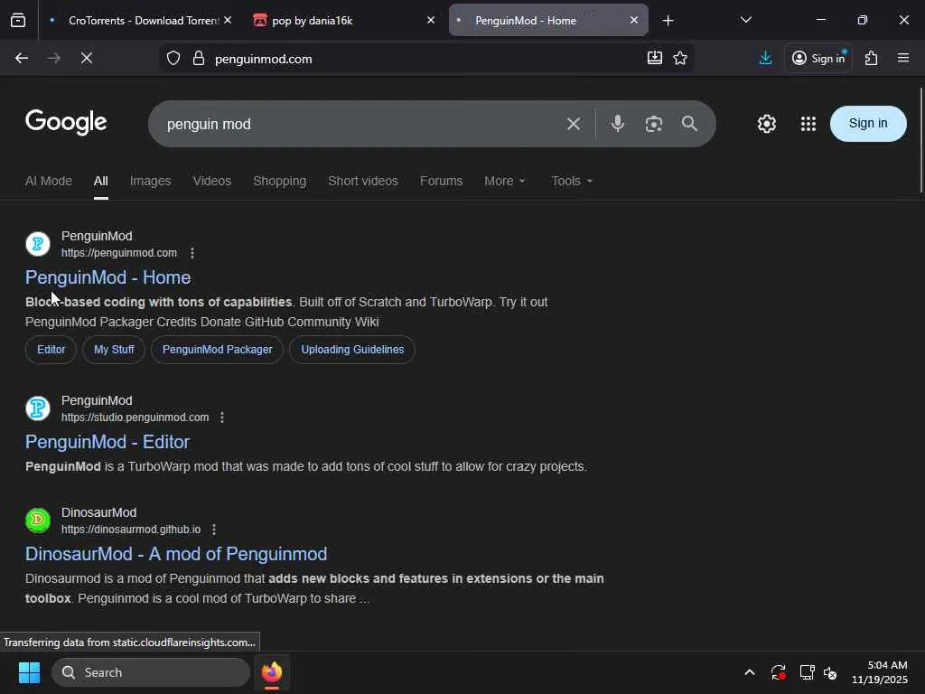Search by image with the Lens camera icon
This screenshot has width=925, height=694.
coord(654,124)
